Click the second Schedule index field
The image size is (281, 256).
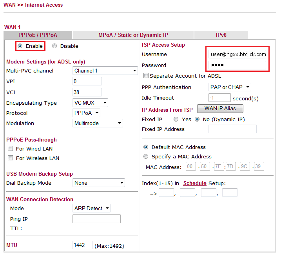click(x=187, y=192)
